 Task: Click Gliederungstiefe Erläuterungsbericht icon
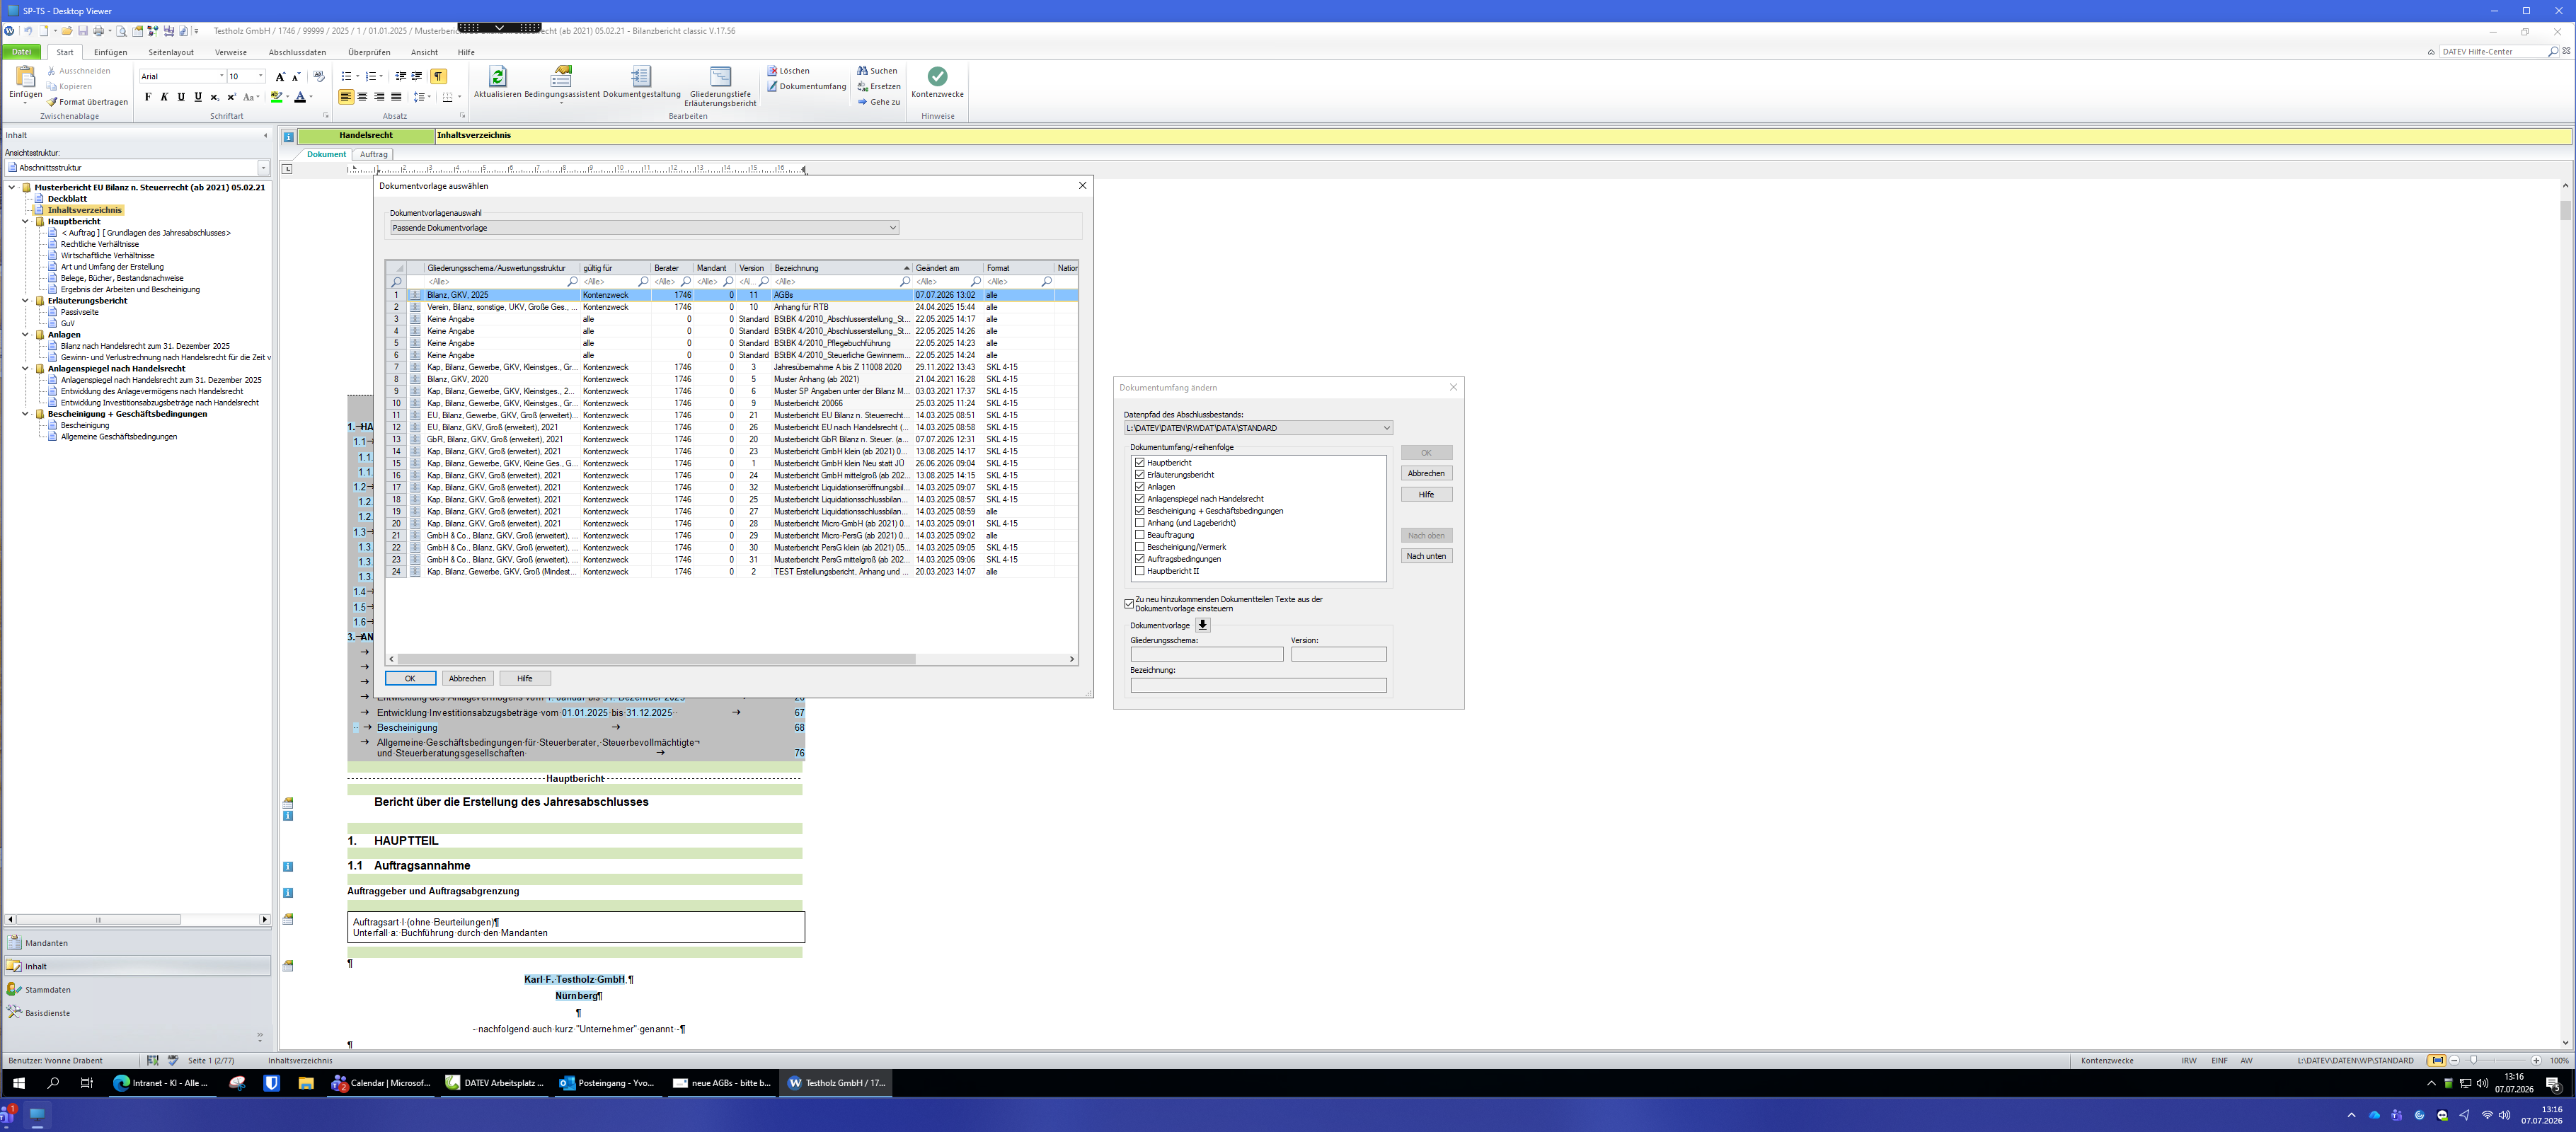(720, 77)
